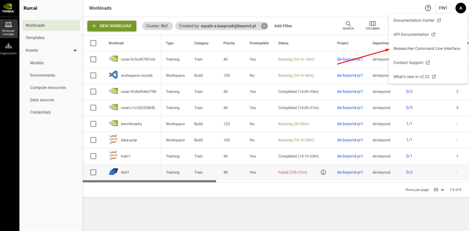Select the data-prep row checkbox

click(x=93, y=140)
